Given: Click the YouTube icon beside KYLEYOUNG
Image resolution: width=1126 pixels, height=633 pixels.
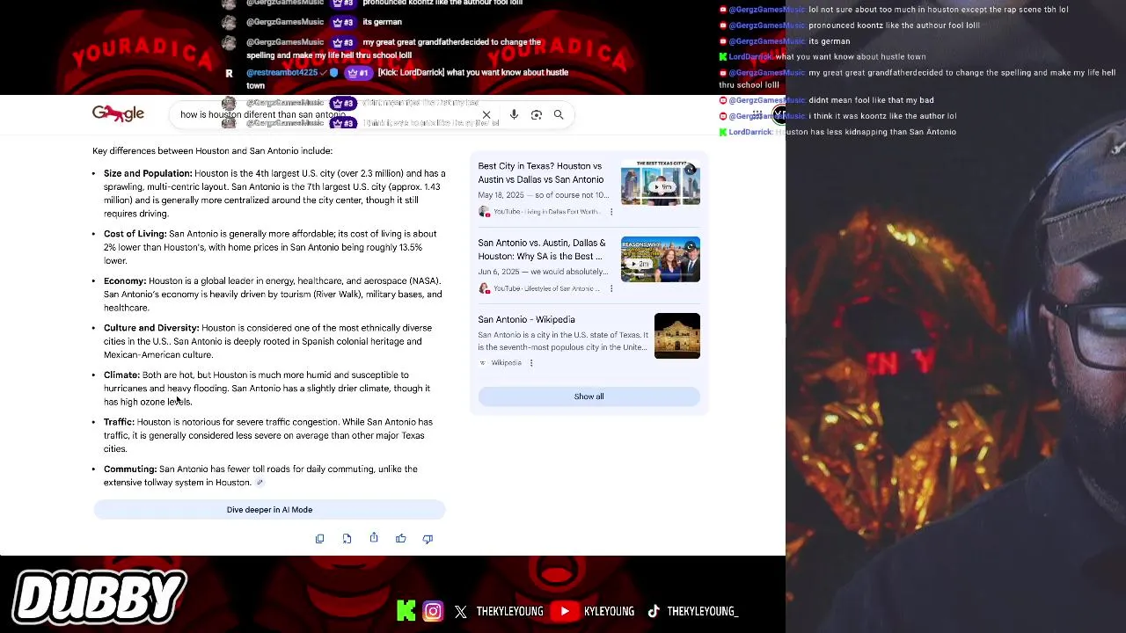Looking at the screenshot, I should tap(565, 611).
